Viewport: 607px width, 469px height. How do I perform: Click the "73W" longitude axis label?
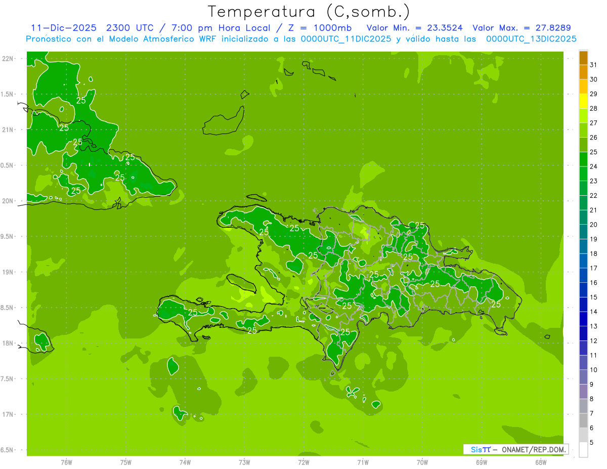coord(244,462)
